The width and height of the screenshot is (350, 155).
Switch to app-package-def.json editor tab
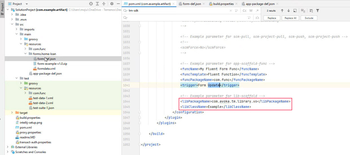coord(260,4)
